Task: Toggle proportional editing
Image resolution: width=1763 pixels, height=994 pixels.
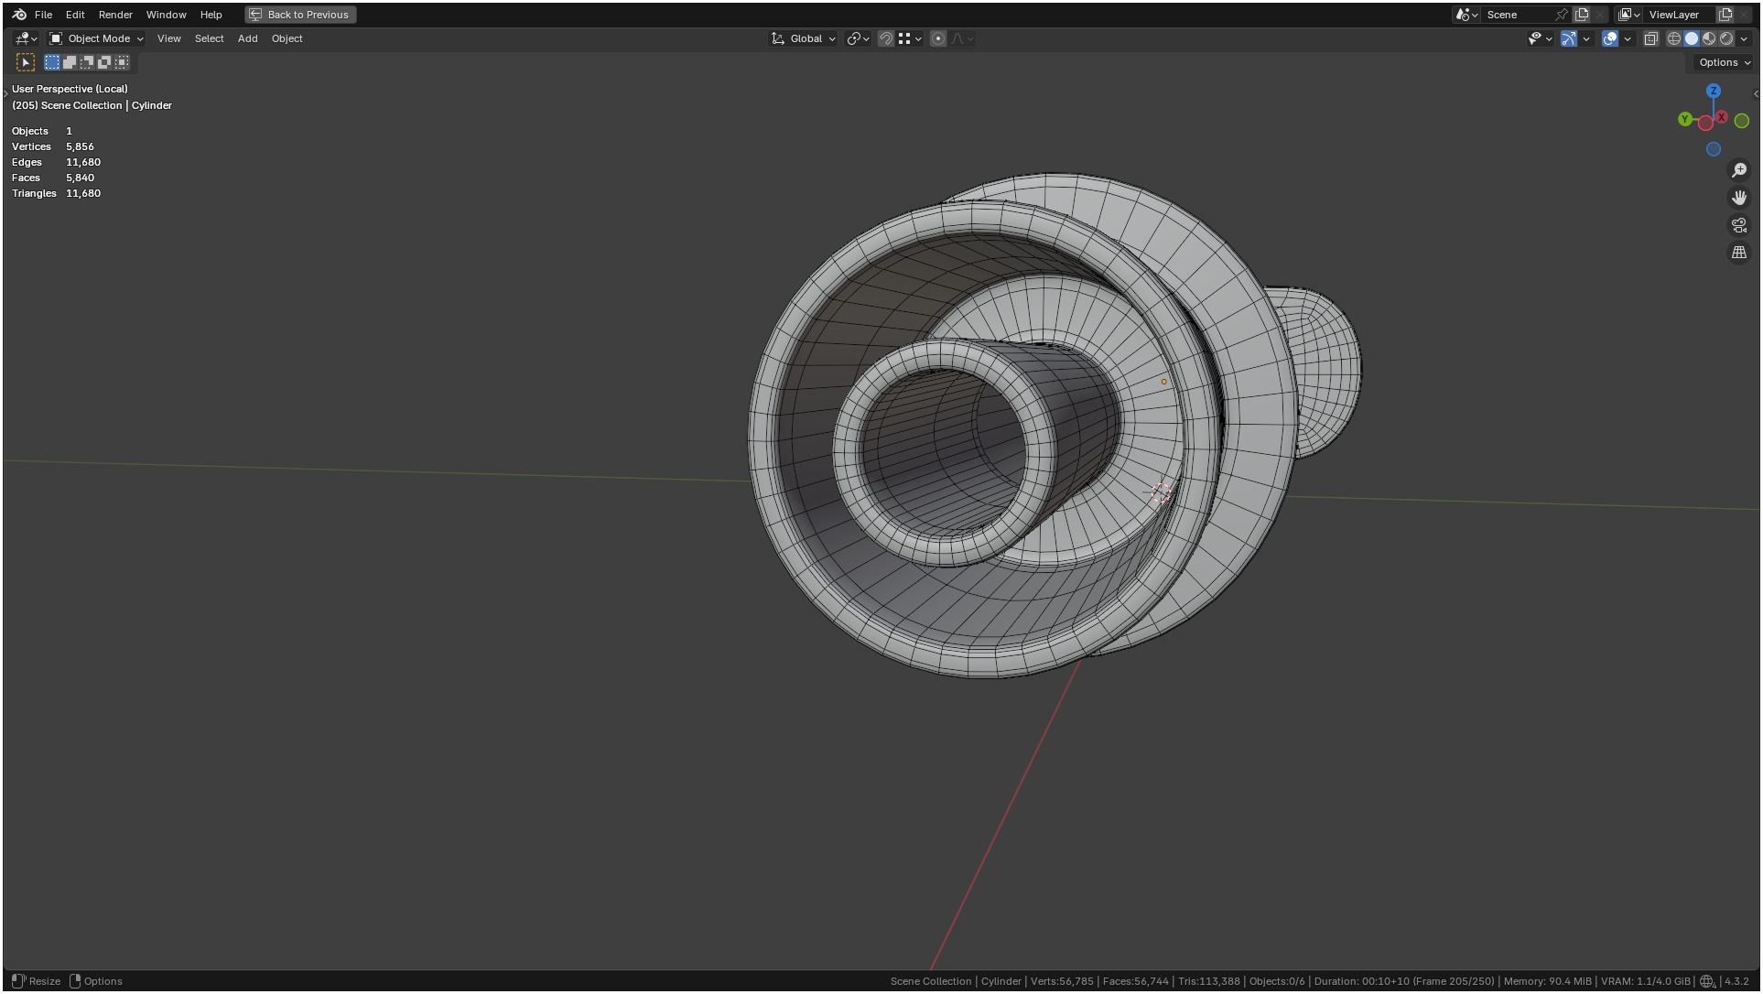Action: pyautogui.click(x=938, y=38)
